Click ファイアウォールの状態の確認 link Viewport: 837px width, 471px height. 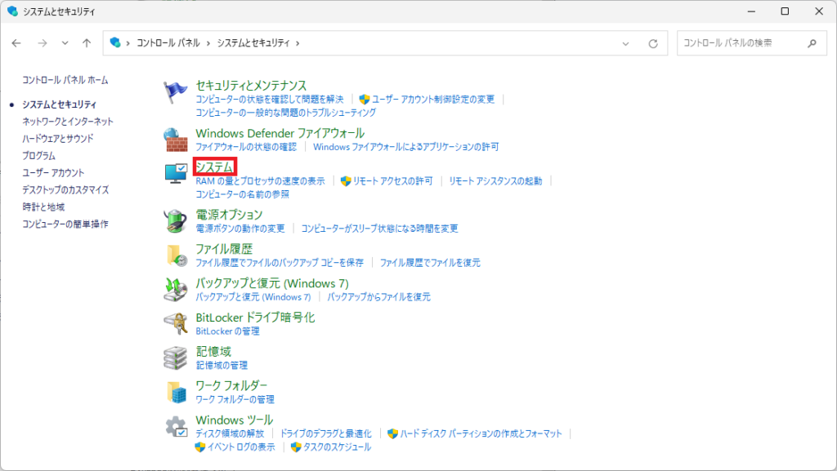pyautogui.click(x=245, y=146)
